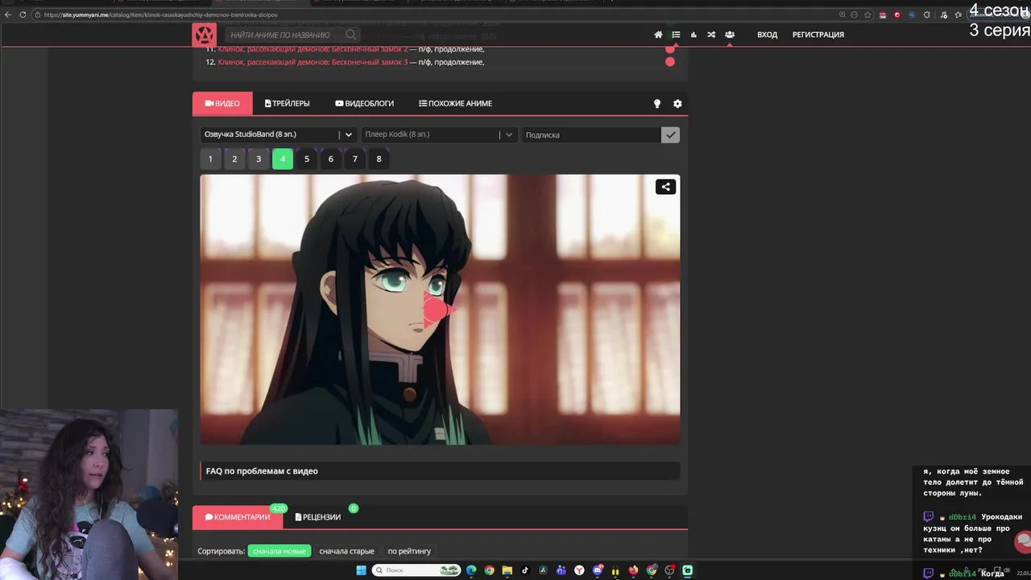Expand FAQ по проблемам с видео

coord(440,471)
